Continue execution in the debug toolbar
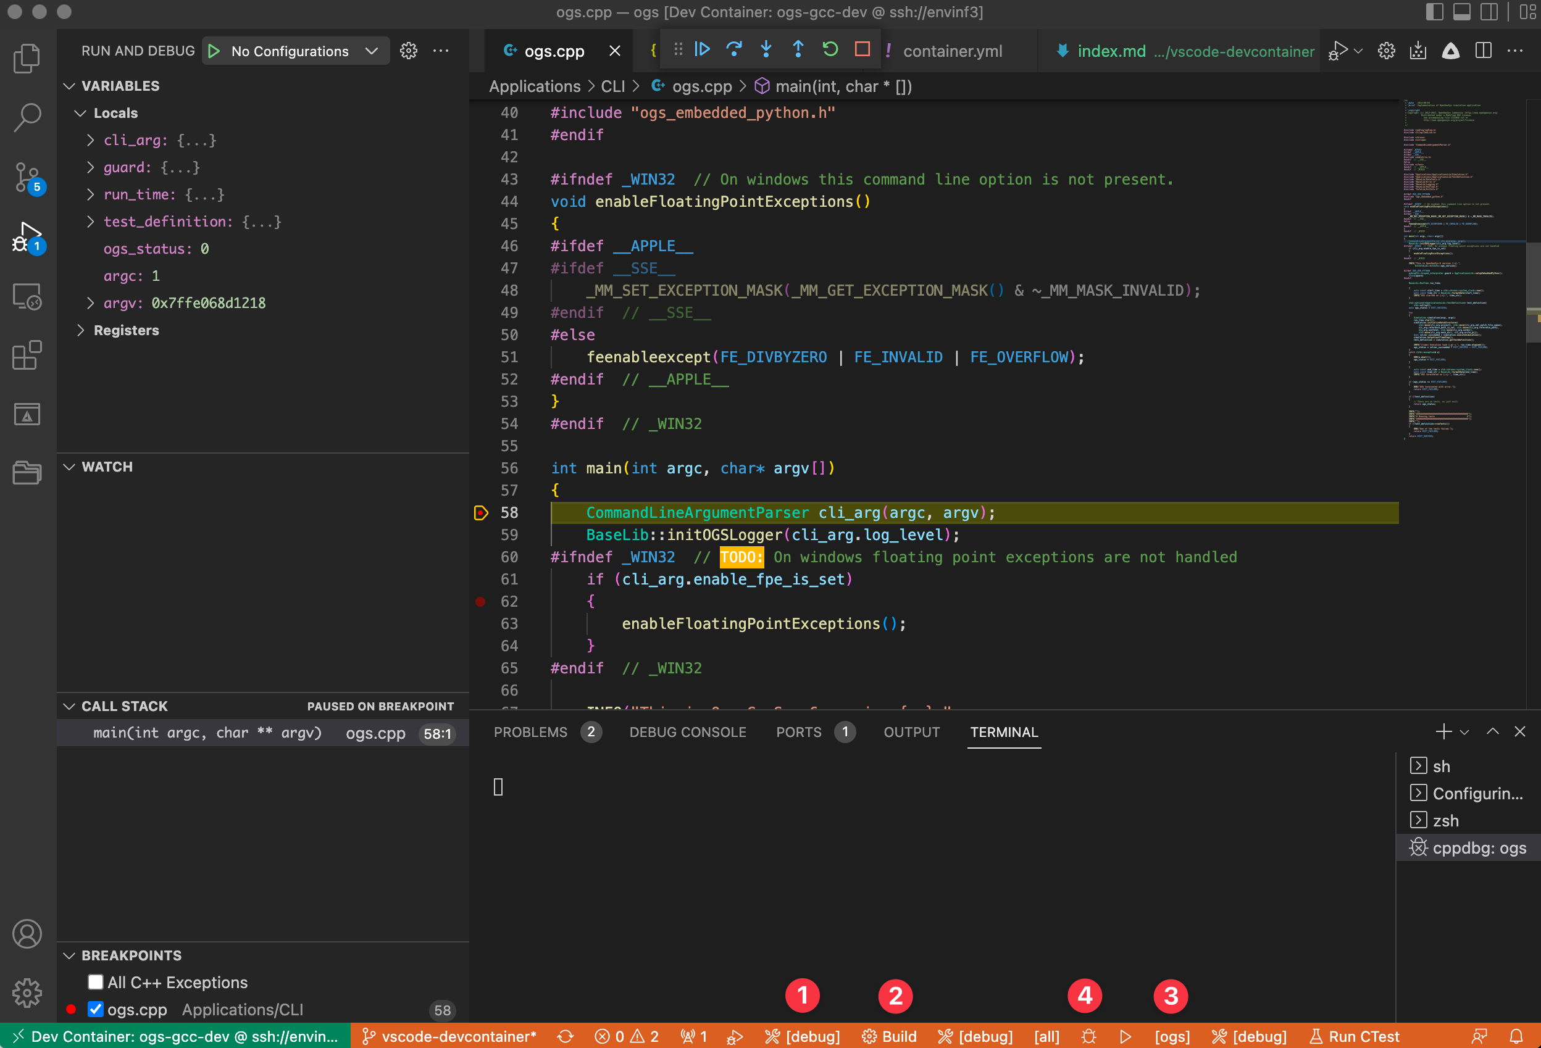The image size is (1541, 1048). coord(702,50)
